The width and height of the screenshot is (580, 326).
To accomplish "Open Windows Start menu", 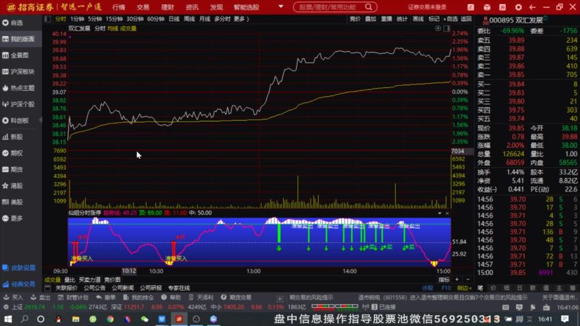I will [8, 319].
